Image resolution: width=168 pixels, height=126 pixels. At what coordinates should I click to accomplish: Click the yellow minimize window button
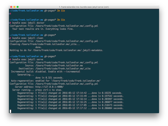[14, 7]
